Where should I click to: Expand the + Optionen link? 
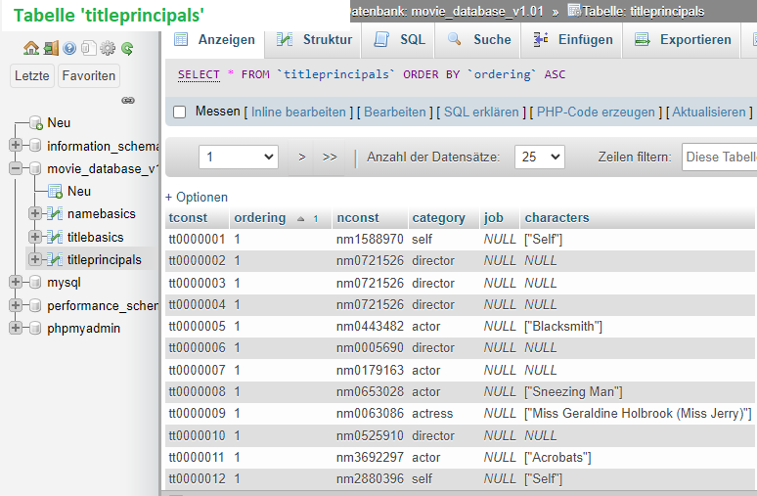coord(197,197)
